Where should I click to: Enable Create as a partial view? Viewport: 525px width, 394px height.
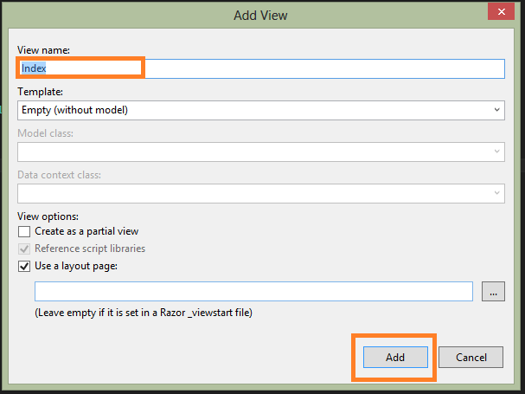click(x=24, y=231)
